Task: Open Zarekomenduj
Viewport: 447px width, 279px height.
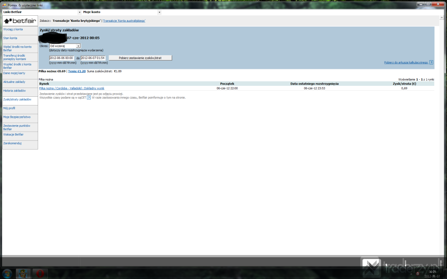Action: point(12,143)
